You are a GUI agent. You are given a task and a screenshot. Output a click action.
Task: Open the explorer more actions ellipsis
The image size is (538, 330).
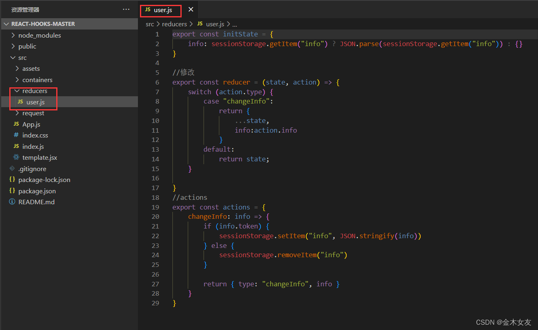click(x=126, y=9)
